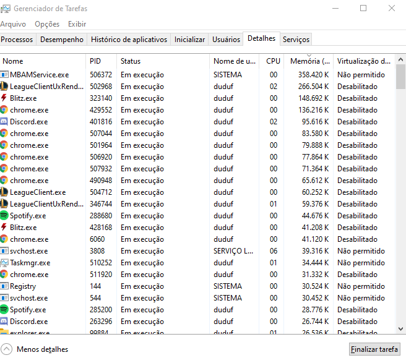The width and height of the screenshot is (406, 363).
Task: Click the Taskmgr.exe process icon
Action: click(x=4, y=263)
